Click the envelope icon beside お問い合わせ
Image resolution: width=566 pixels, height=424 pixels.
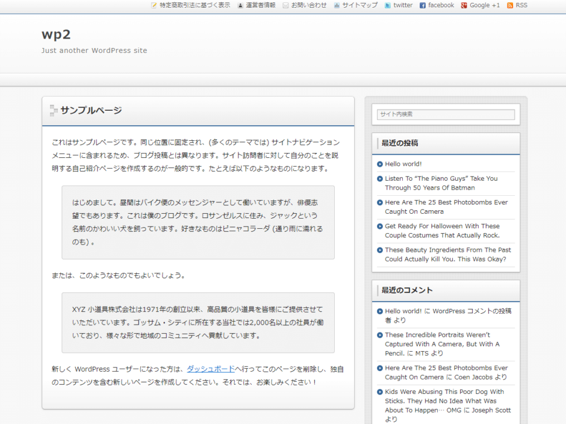(x=285, y=5)
